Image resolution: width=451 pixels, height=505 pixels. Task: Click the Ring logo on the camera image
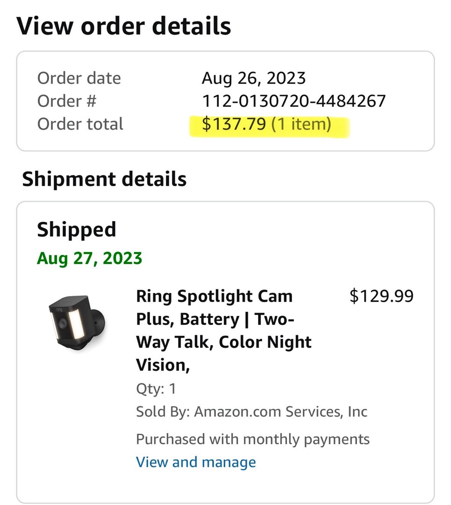click(59, 310)
